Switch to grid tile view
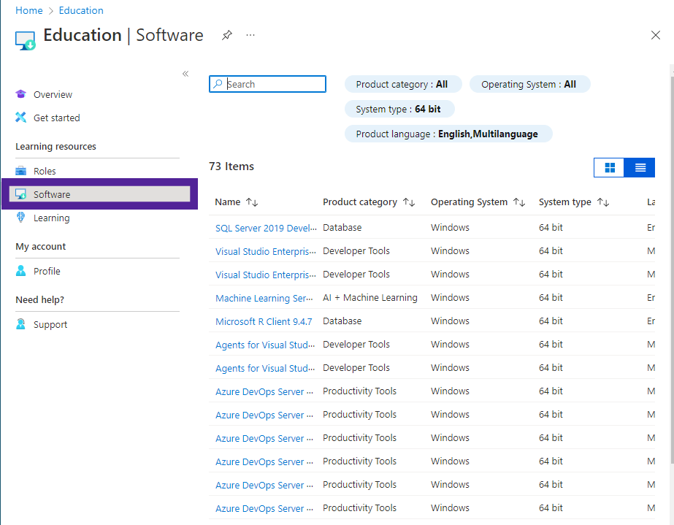This screenshot has height=525, width=674. [x=609, y=168]
